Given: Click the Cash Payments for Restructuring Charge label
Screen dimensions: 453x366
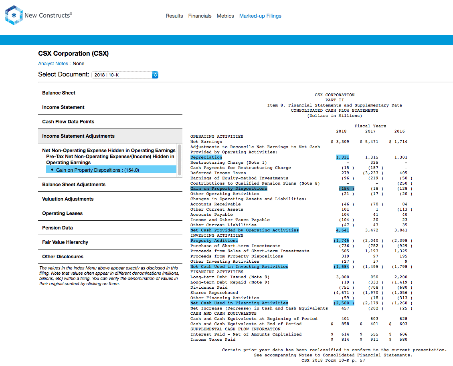Looking at the screenshot, I should 241,168.
